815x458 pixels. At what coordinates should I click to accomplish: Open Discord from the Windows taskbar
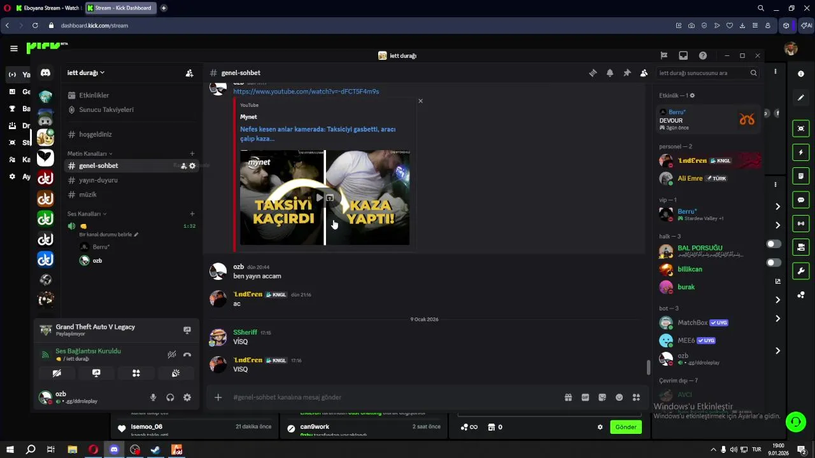(114, 450)
